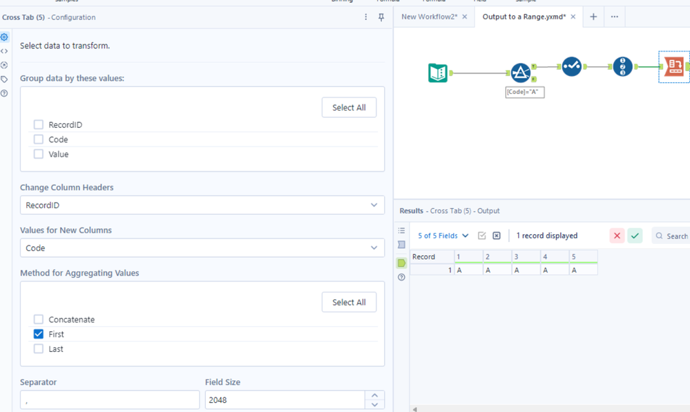The width and height of the screenshot is (690, 412).
Task: Close the Output to a Range tab
Action: coord(573,17)
